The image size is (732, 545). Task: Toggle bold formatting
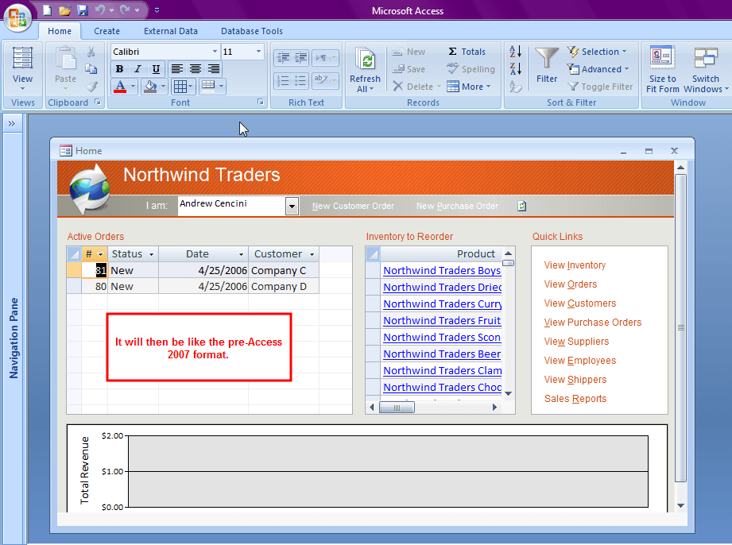click(x=118, y=69)
